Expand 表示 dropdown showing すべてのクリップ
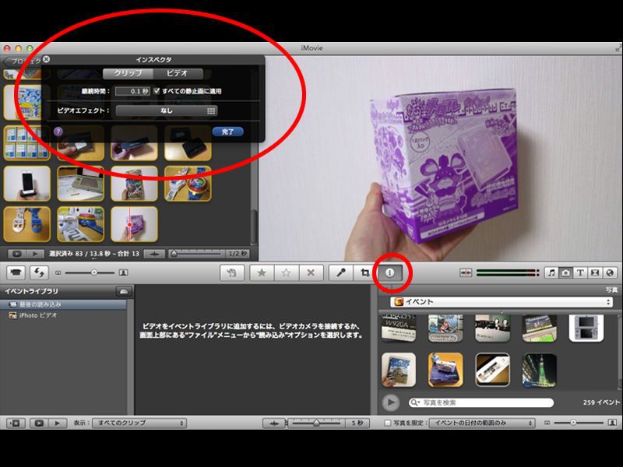This screenshot has height=467, width=623. coord(139,423)
